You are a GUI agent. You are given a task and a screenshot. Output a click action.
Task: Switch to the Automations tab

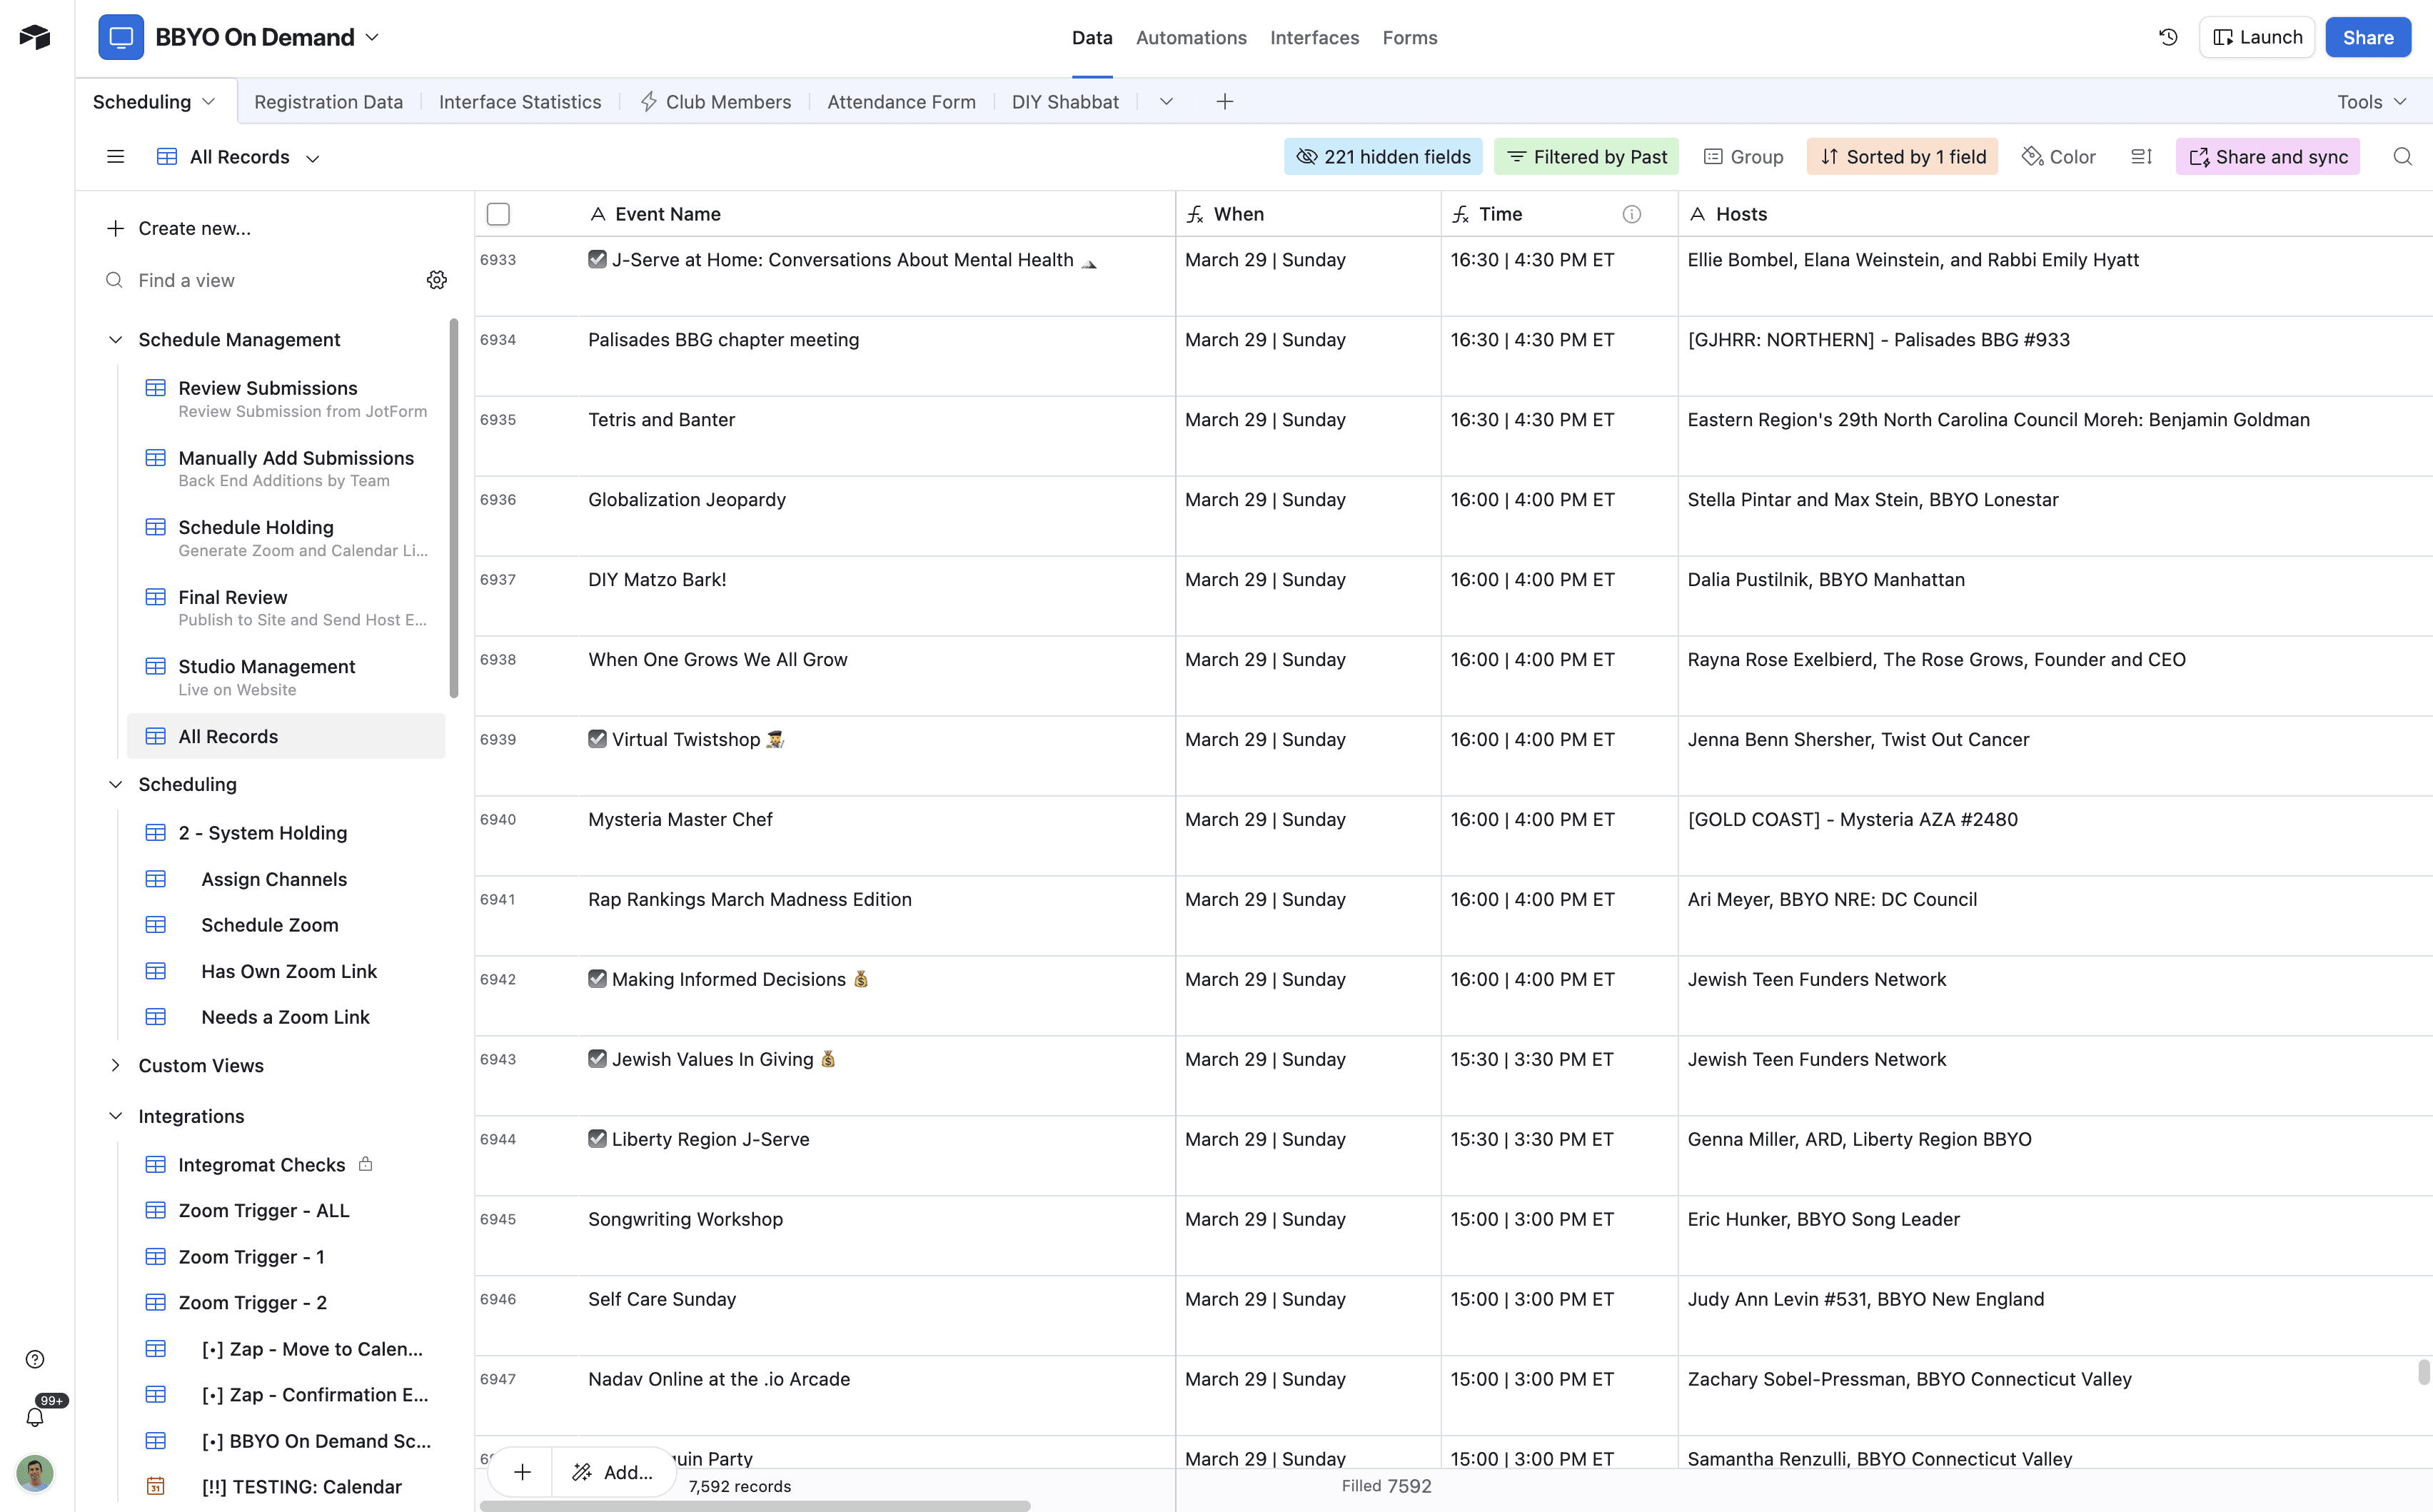coord(1191,37)
